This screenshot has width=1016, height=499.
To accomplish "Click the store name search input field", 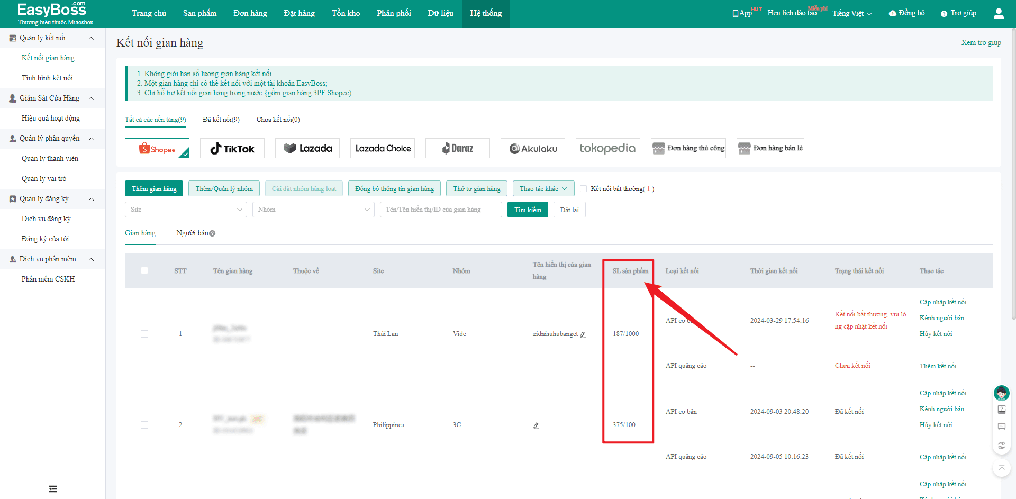I will click(441, 210).
